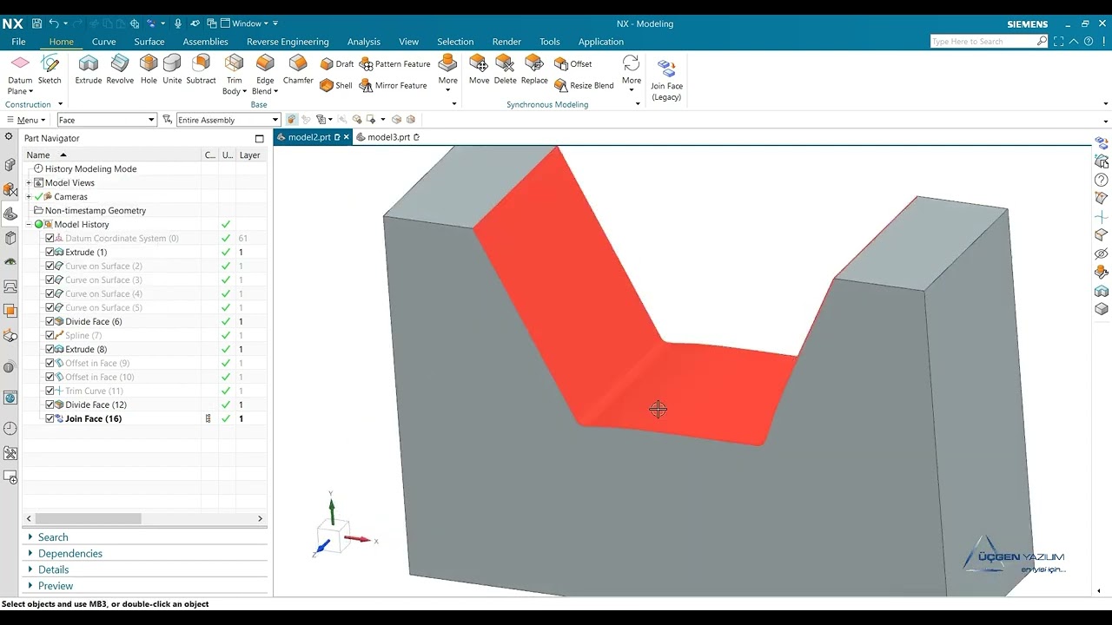Screen dimensions: 1112x625
Task: Expand the Search section
Action: [x=30, y=537]
